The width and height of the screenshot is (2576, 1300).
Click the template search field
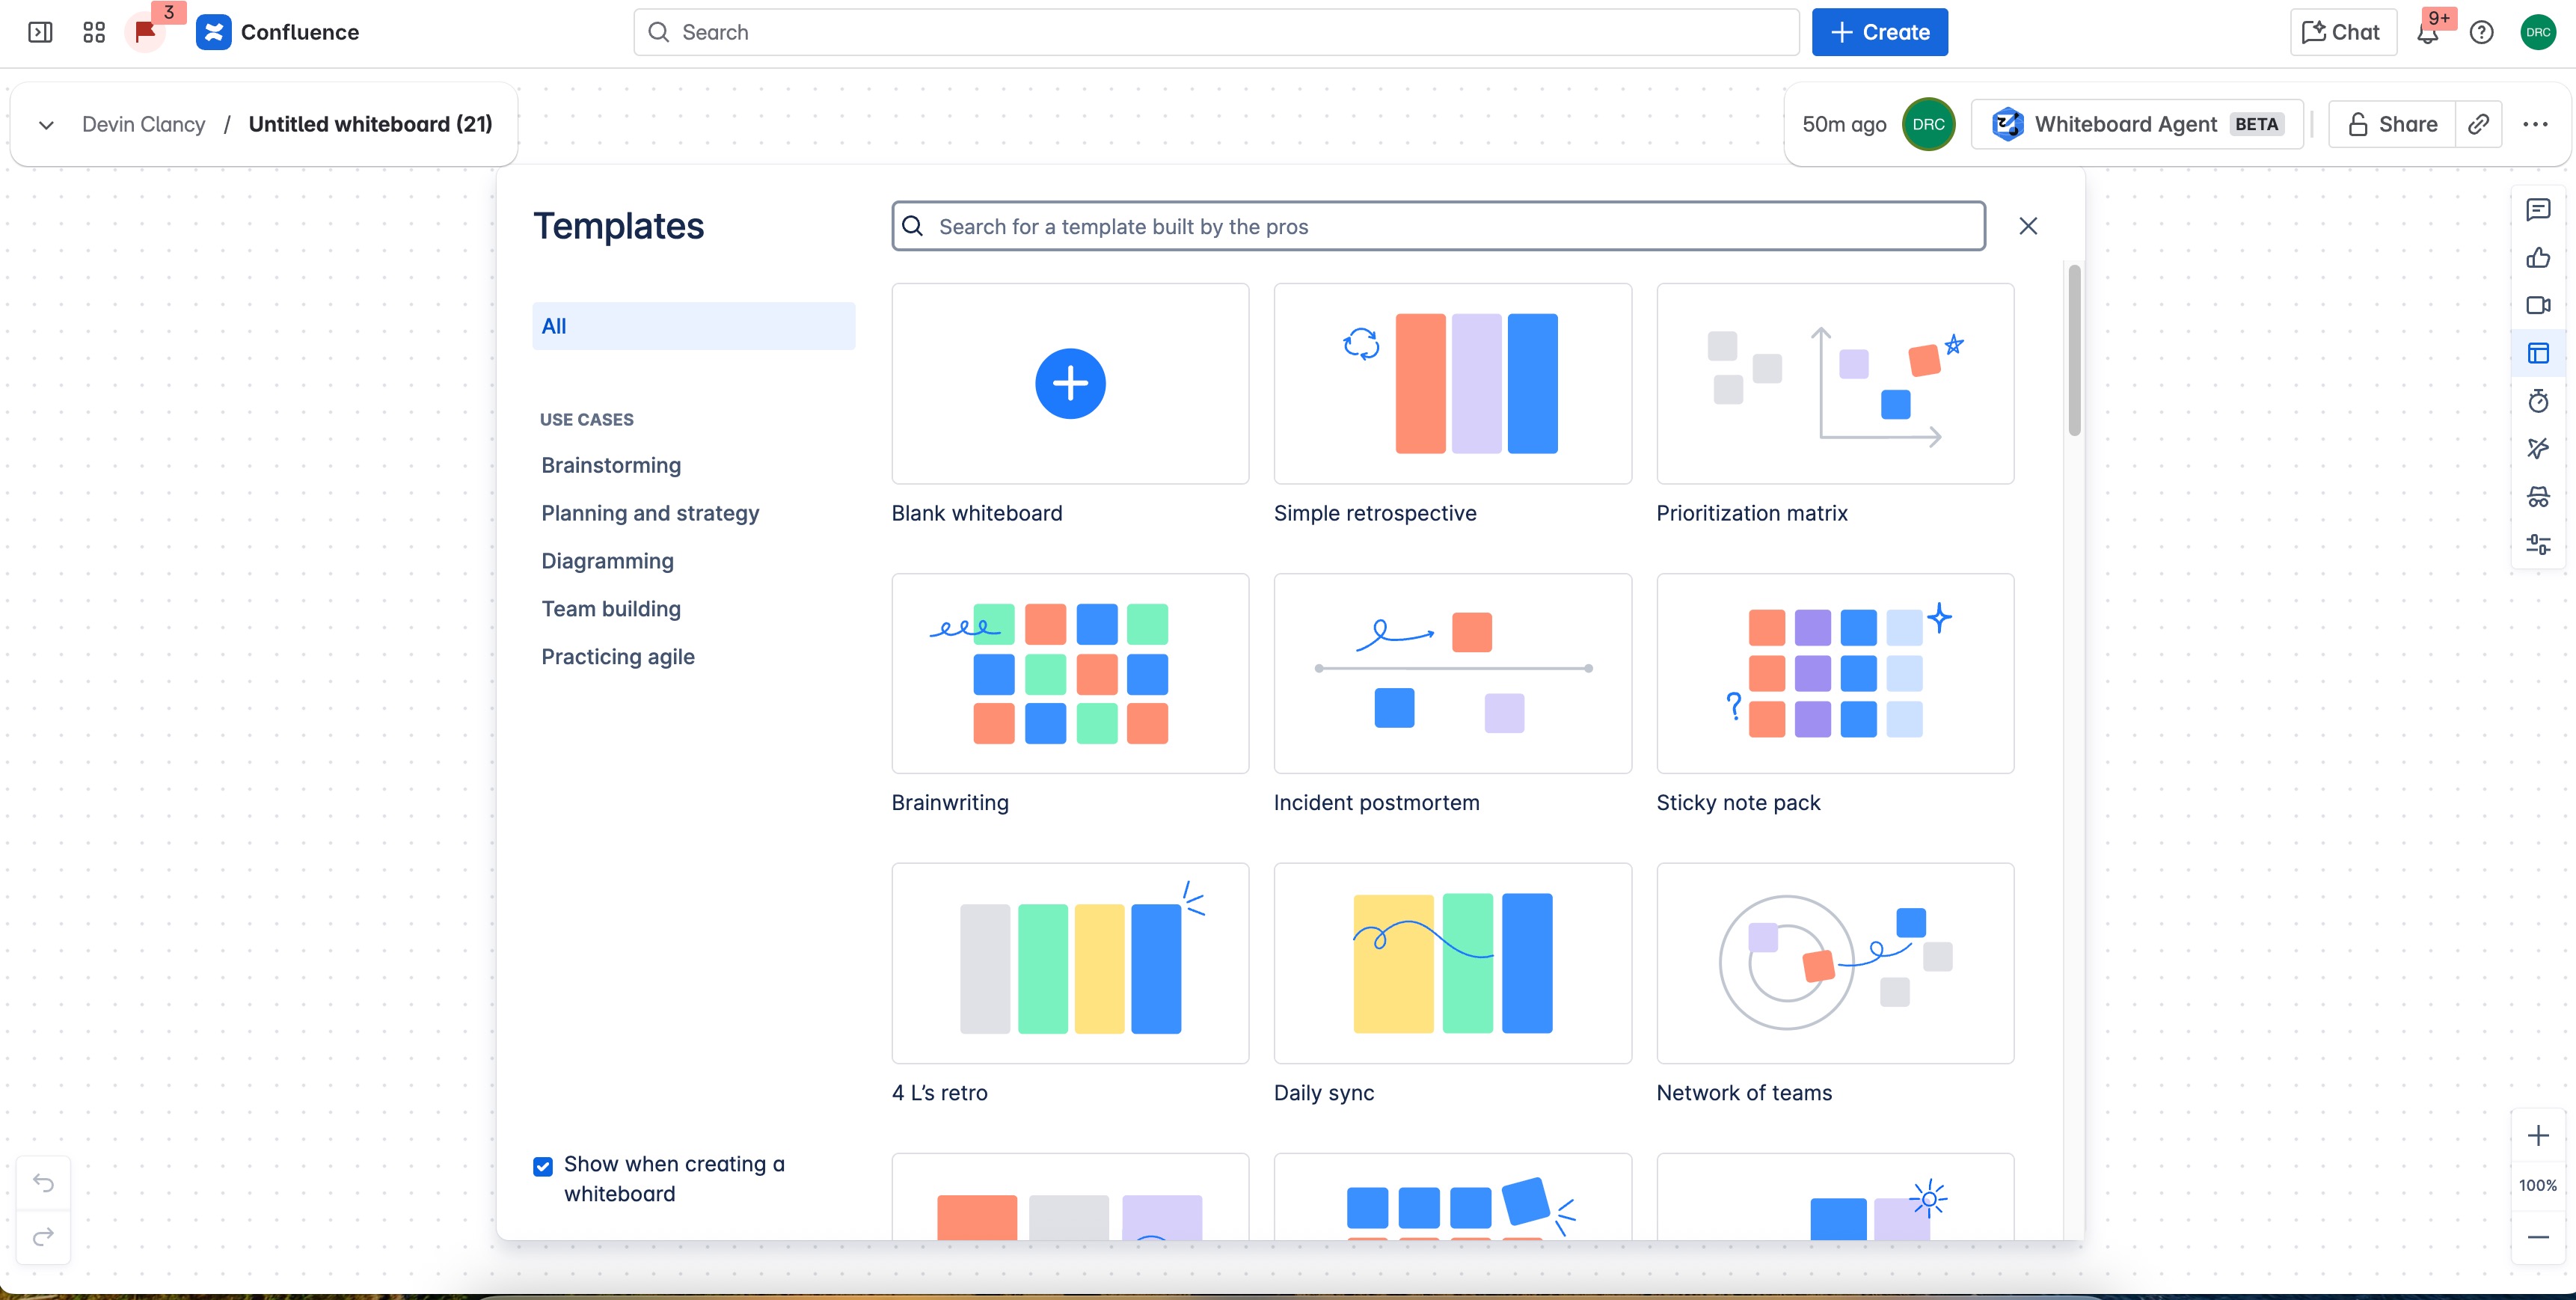point(1438,227)
